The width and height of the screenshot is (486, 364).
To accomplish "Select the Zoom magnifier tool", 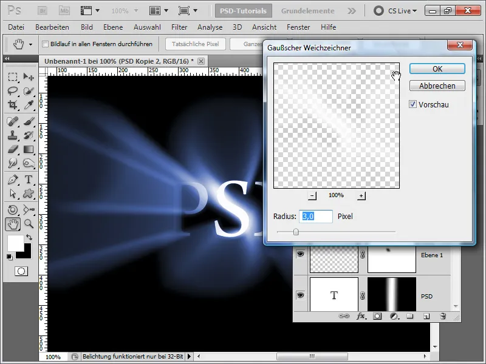I will click(x=29, y=224).
